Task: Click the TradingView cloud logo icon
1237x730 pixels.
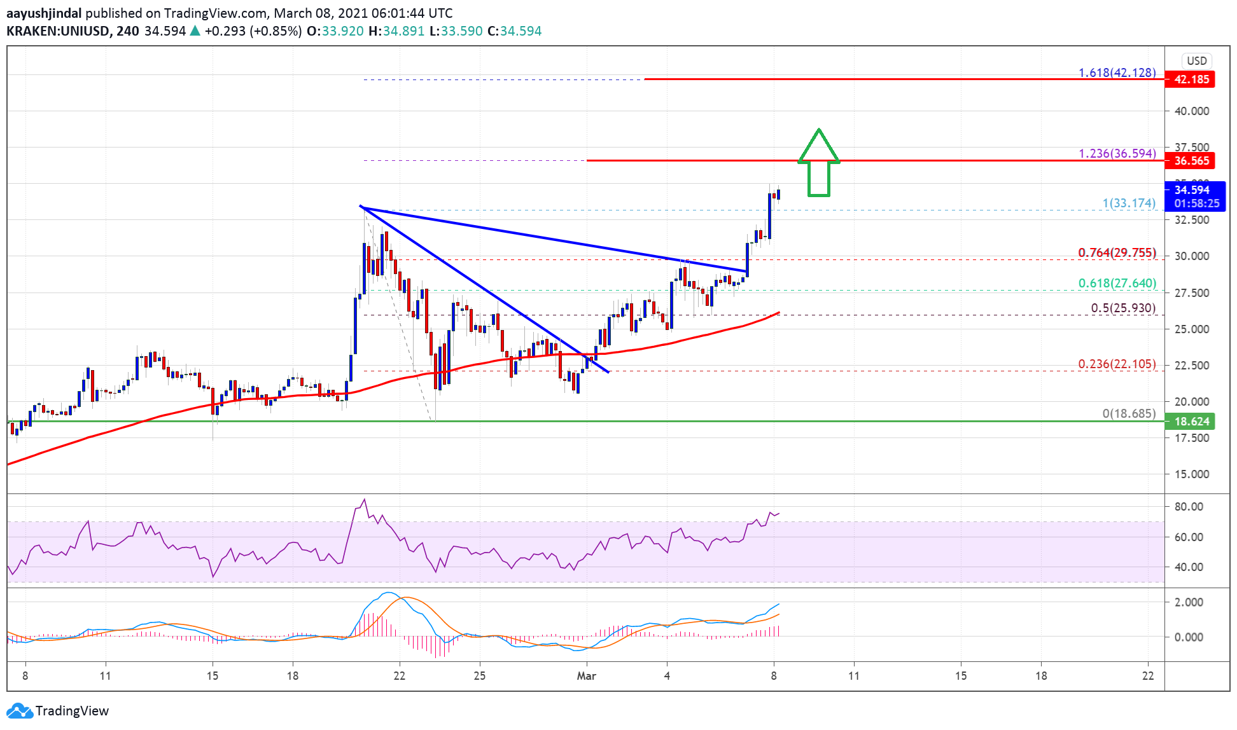Action: [x=18, y=710]
